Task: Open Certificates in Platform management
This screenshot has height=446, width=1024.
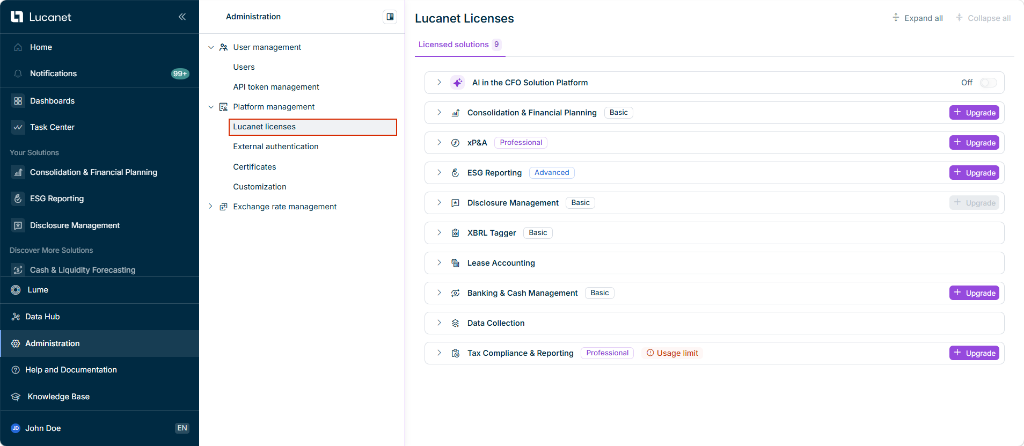Action: pyautogui.click(x=254, y=167)
